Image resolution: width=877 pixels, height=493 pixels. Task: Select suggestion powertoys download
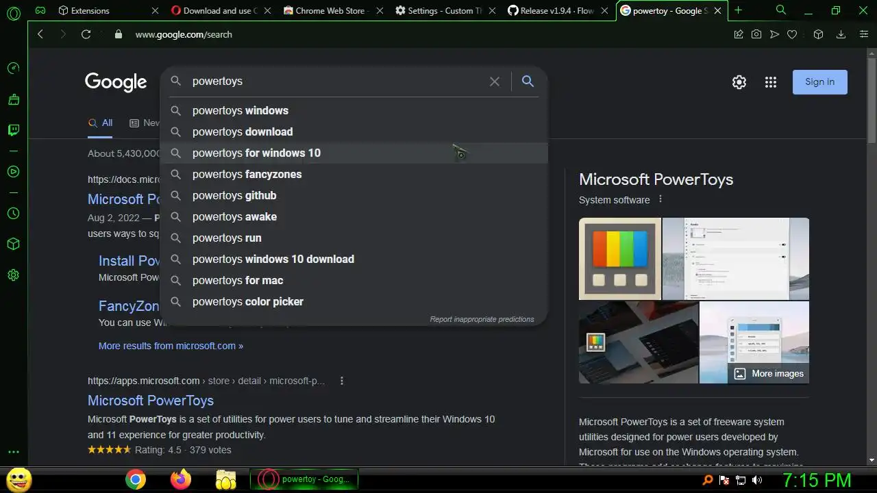pos(354,131)
